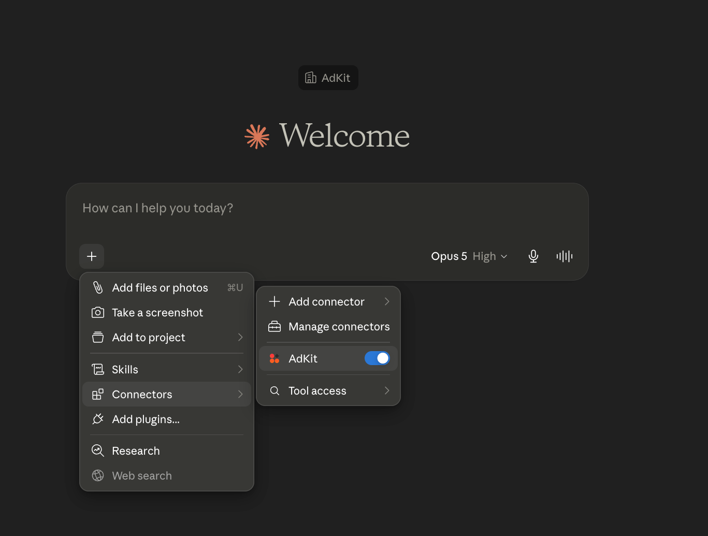Click the Web search globe icon

[98, 475]
